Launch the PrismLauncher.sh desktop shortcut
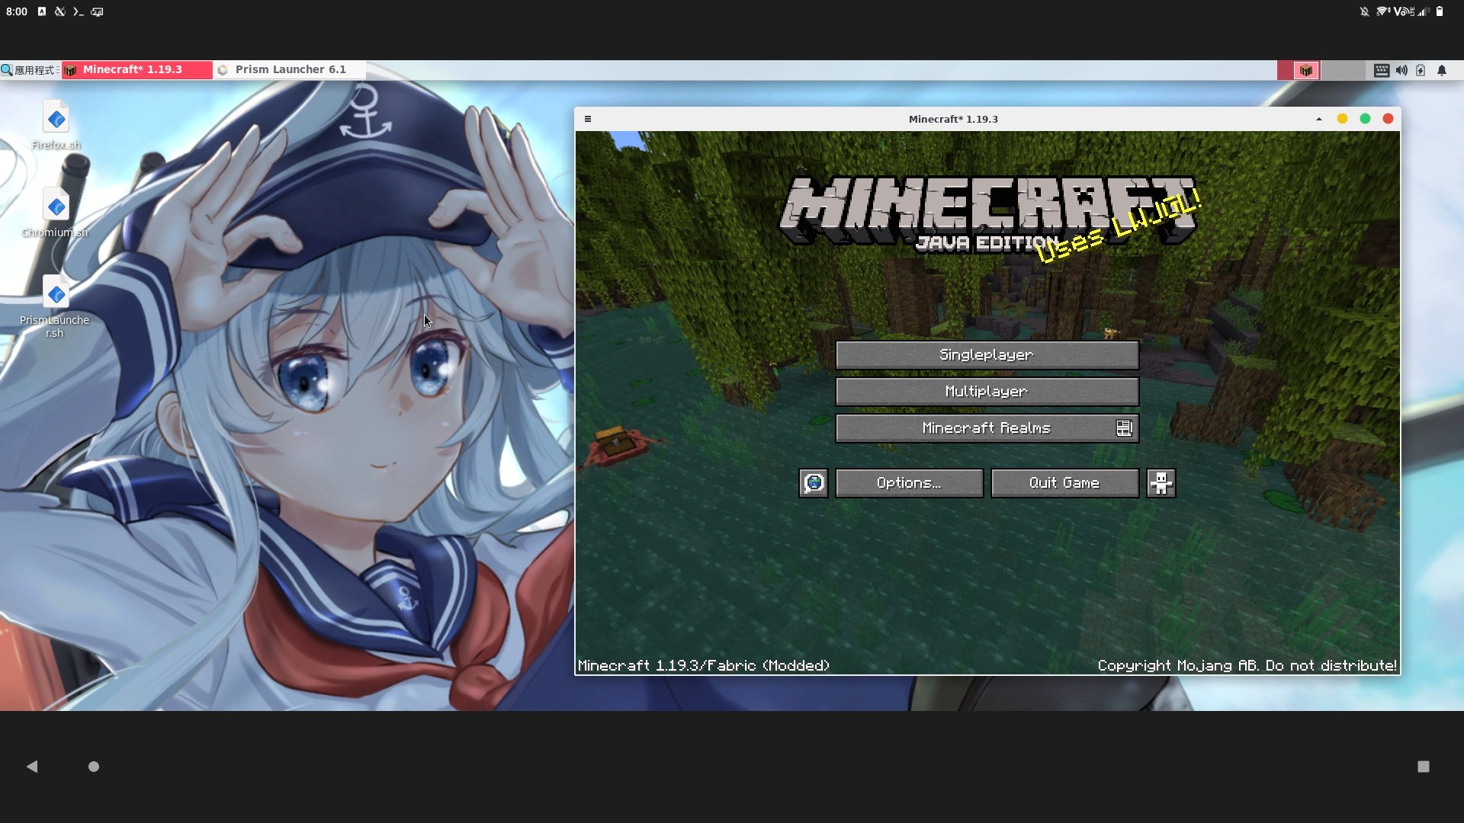Screen dimensions: 1464x823 pos(56,293)
